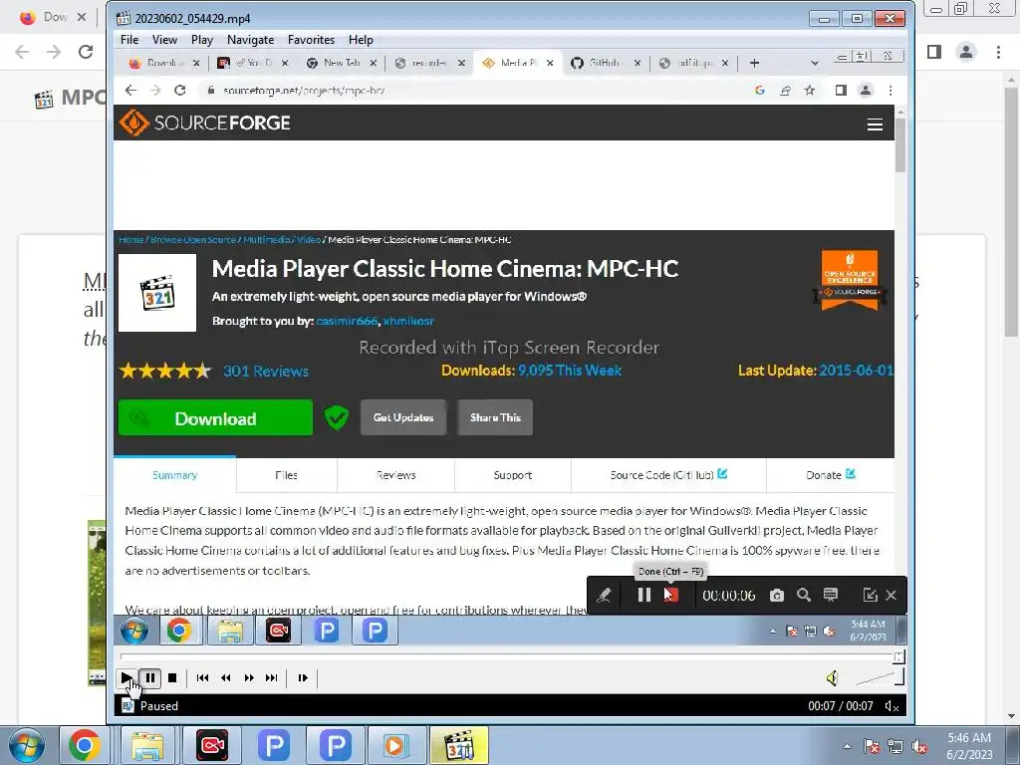Open profile icon in background Chrome window
Image resolution: width=1020 pixels, height=765 pixels.
click(966, 52)
